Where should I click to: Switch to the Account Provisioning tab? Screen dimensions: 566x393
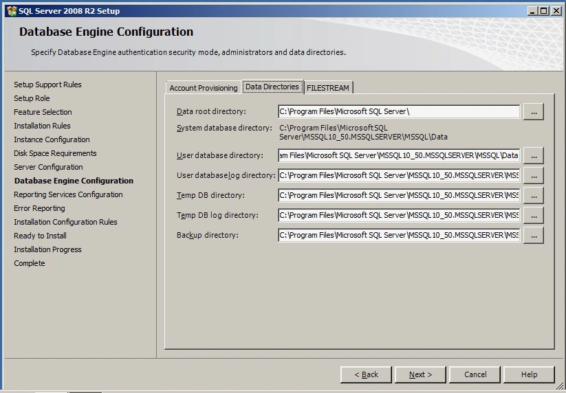click(x=204, y=88)
